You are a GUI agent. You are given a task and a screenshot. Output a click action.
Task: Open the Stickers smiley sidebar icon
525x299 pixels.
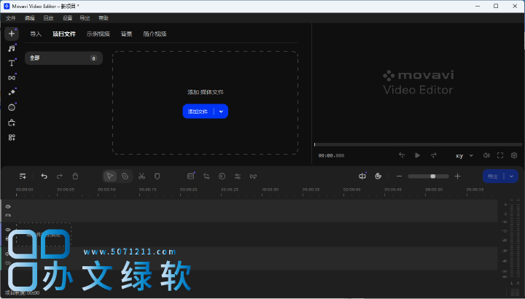pos(12,107)
